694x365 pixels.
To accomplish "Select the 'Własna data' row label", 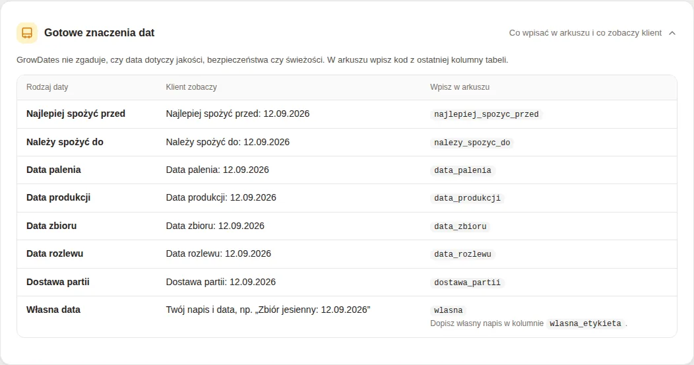I will pyautogui.click(x=53, y=310).
